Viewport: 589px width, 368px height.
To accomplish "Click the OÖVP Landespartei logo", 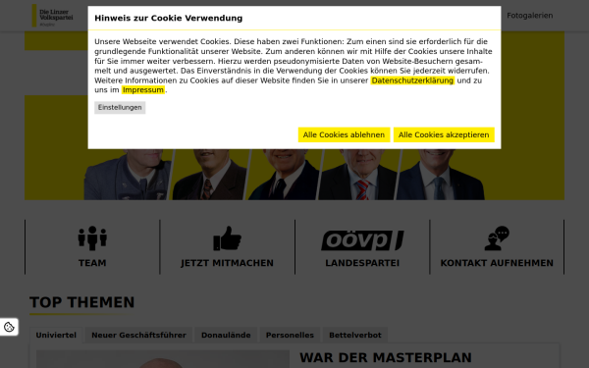I will point(362,240).
